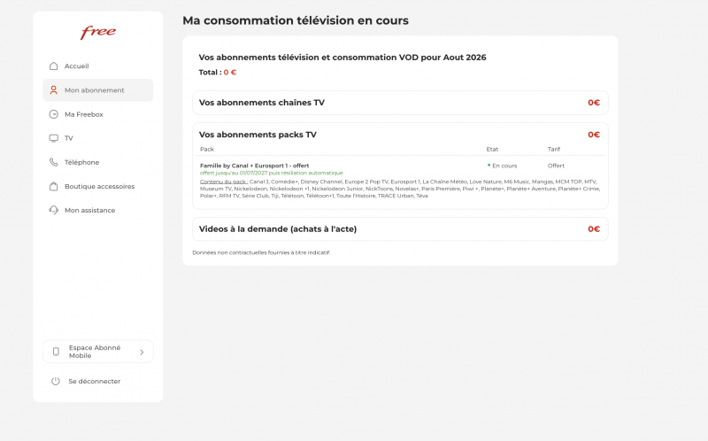Expand Videos à la demande section
Image resolution: width=708 pixels, height=441 pixels.
[400, 229]
